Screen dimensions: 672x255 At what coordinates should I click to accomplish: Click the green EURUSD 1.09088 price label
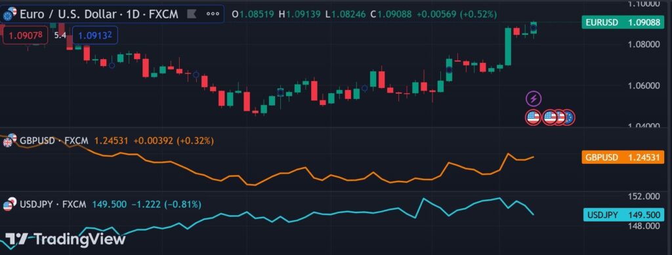[623, 23]
